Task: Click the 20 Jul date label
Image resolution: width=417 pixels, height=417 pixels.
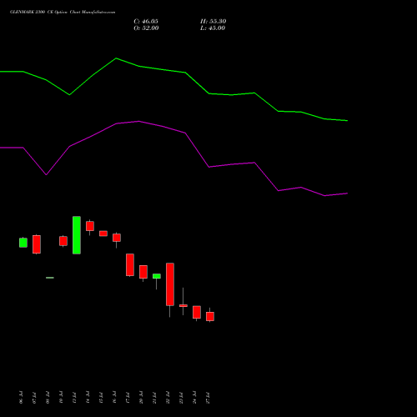Action: point(141,398)
